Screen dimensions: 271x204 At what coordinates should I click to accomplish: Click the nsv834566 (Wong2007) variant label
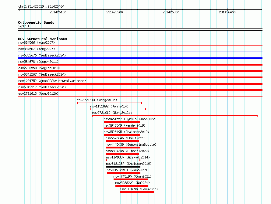pyautogui.click(x=37, y=42)
